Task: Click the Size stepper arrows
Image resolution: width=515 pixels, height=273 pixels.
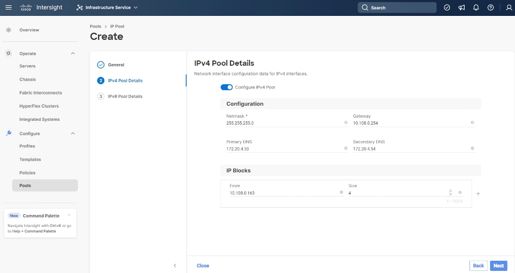Action: (x=450, y=193)
